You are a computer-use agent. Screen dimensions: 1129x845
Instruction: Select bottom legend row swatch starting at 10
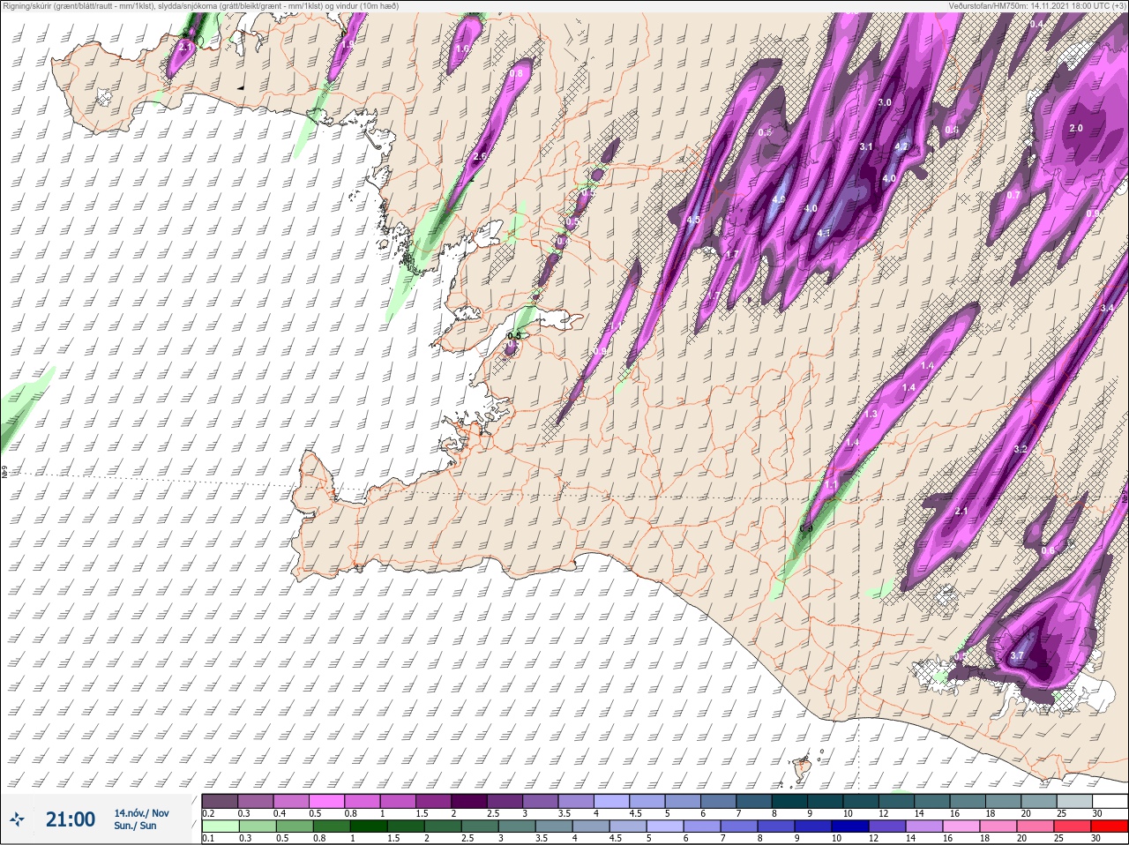click(849, 826)
